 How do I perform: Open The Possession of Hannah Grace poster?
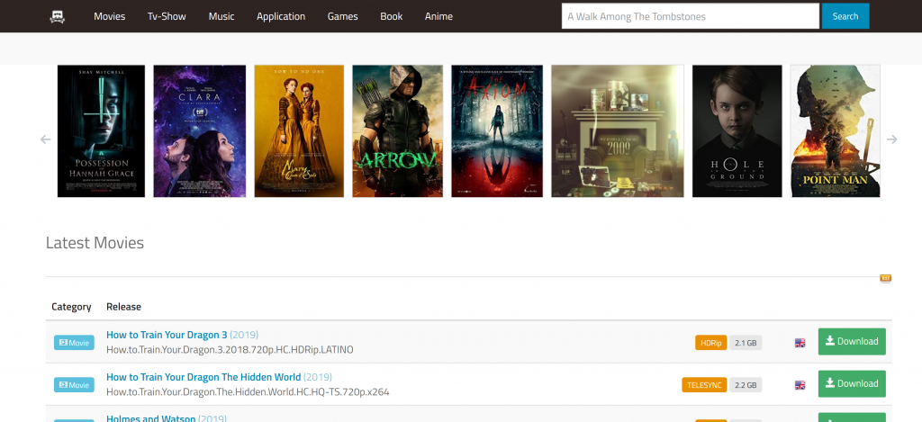tap(101, 131)
